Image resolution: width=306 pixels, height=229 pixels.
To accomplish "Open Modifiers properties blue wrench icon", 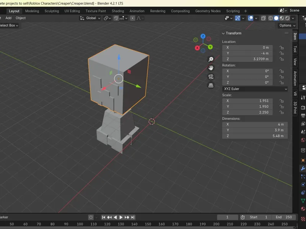I will [303, 168].
